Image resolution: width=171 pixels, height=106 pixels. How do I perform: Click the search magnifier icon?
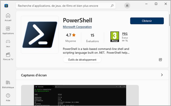pyautogui.click(x=112, y=6)
